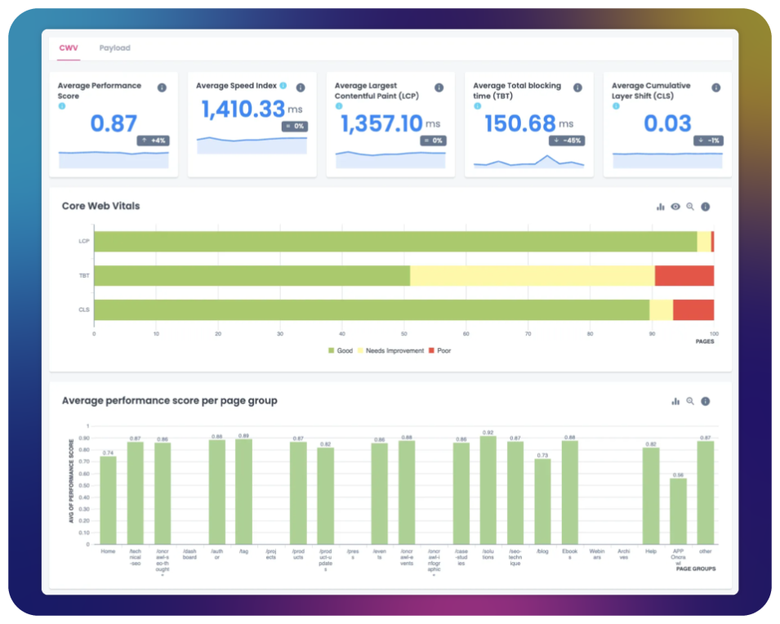This screenshot has height=624, width=780.
Task: Click the -45% trend badge on TBT card
Action: coord(568,140)
